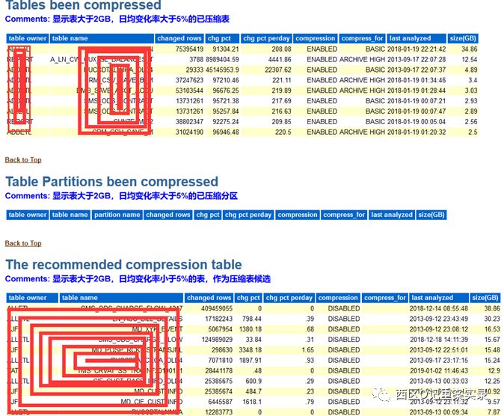Image resolution: width=504 pixels, height=416 pixels.
Task: Click last analyzed header in Table Partitions table
Action: coord(392,215)
